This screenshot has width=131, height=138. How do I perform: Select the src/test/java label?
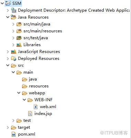[36, 38]
